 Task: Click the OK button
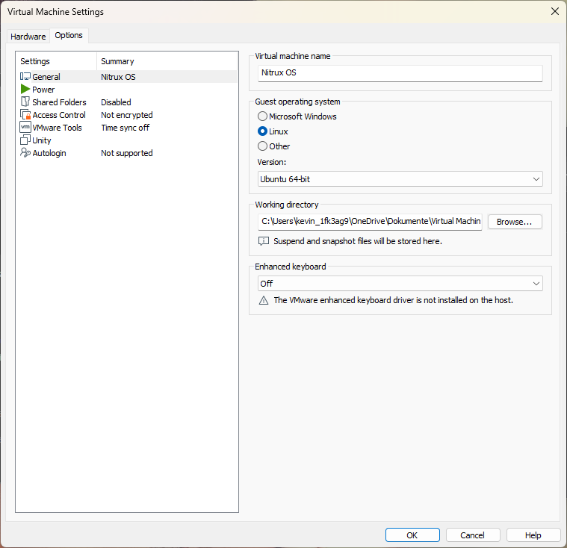coord(412,535)
